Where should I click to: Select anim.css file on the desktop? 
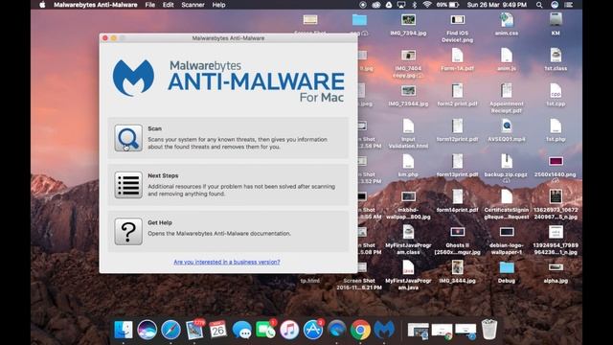click(x=507, y=19)
